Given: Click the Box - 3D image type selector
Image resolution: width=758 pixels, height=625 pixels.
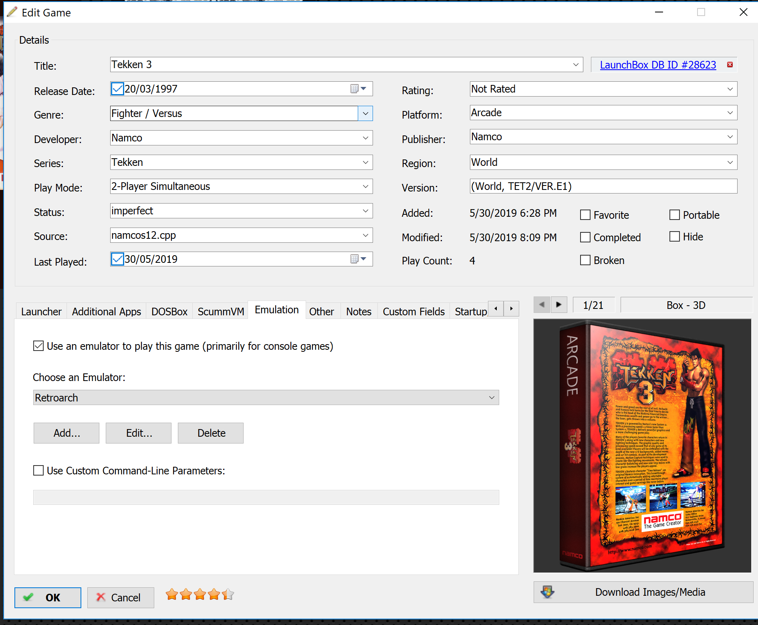Looking at the screenshot, I should 686,305.
